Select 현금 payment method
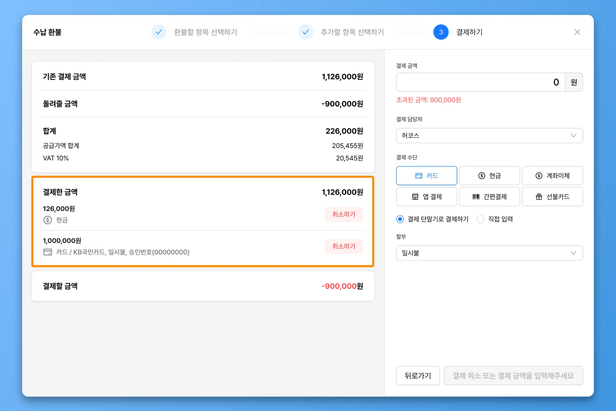The image size is (616, 411). click(489, 176)
